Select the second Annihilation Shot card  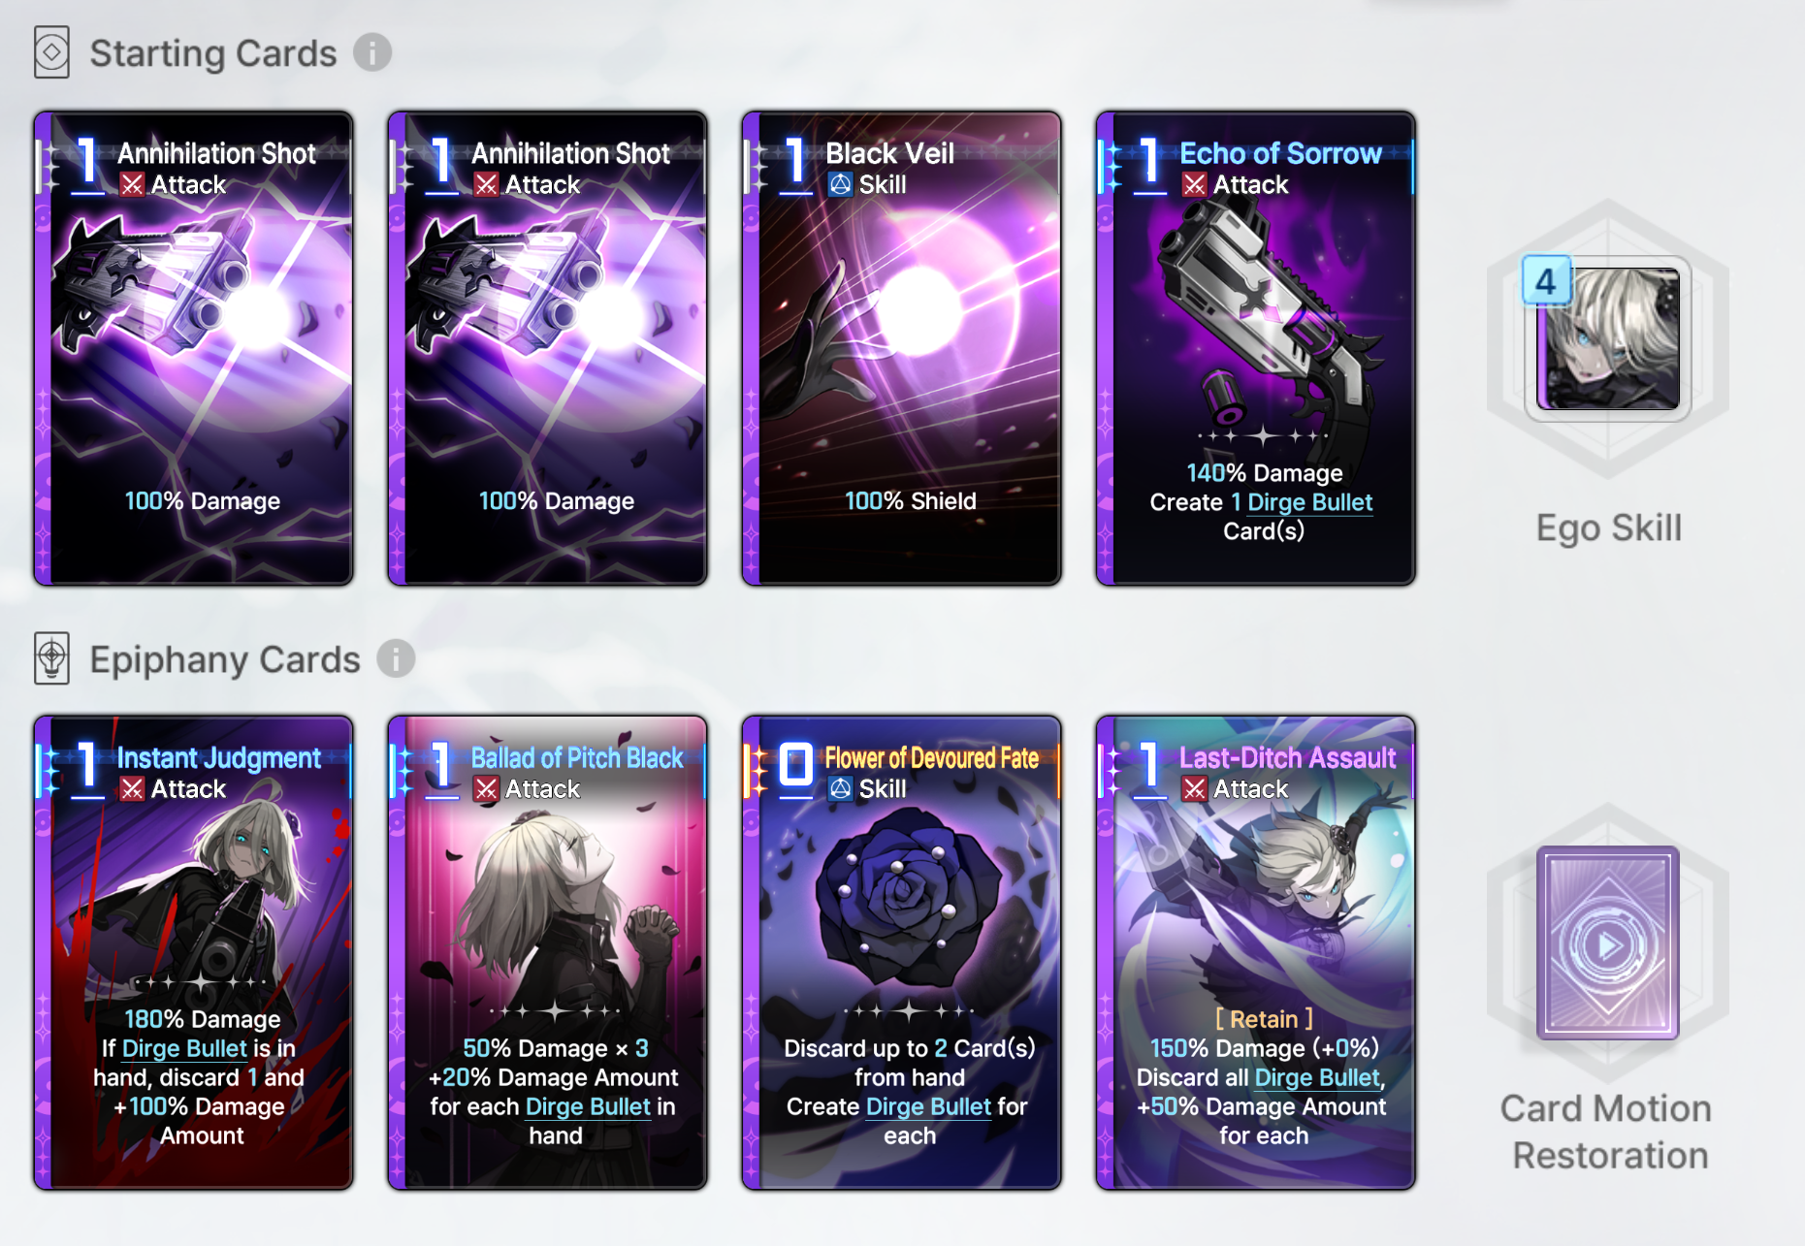click(548, 348)
